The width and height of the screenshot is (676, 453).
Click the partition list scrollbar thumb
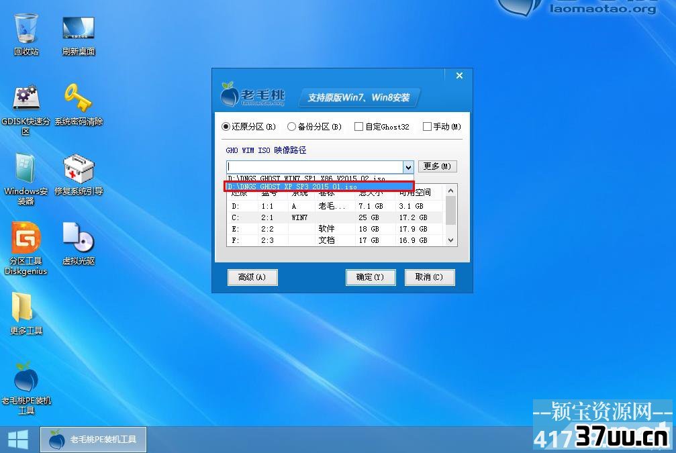tap(450, 210)
